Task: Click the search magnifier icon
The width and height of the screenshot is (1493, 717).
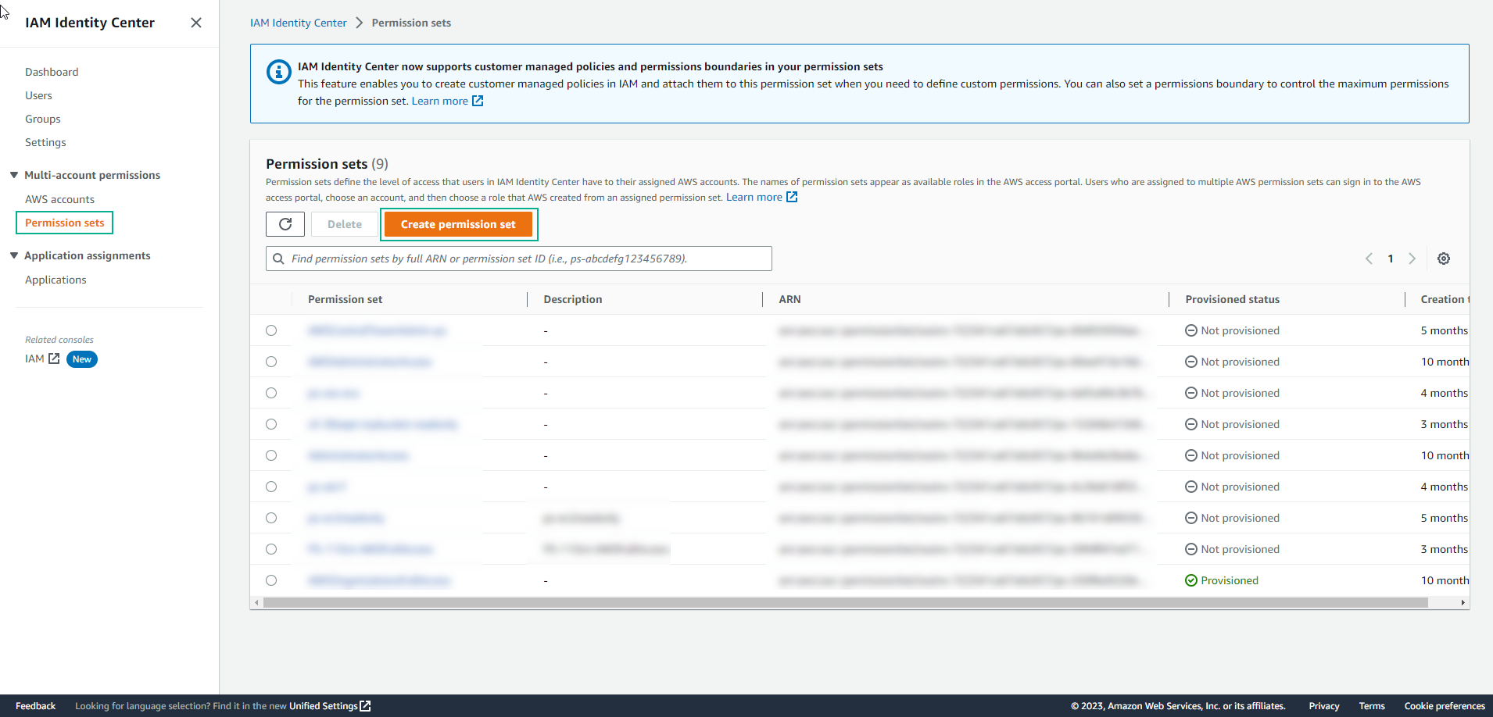Action: pyautogui.click(x=278, y=259)
